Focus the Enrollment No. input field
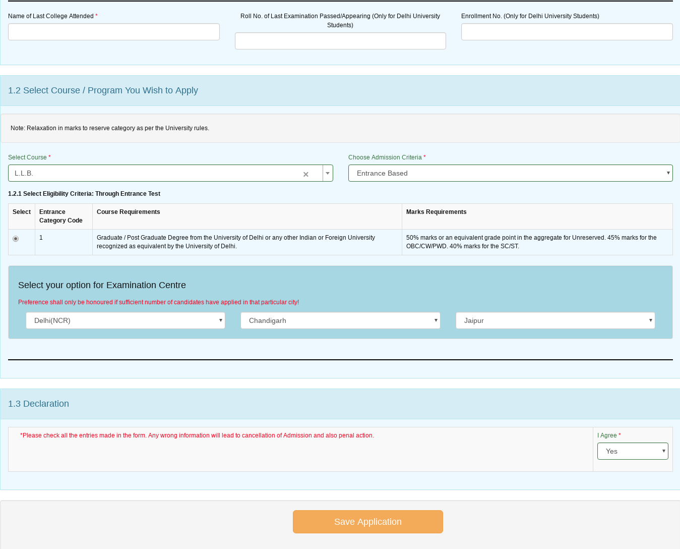 [567, 32]
